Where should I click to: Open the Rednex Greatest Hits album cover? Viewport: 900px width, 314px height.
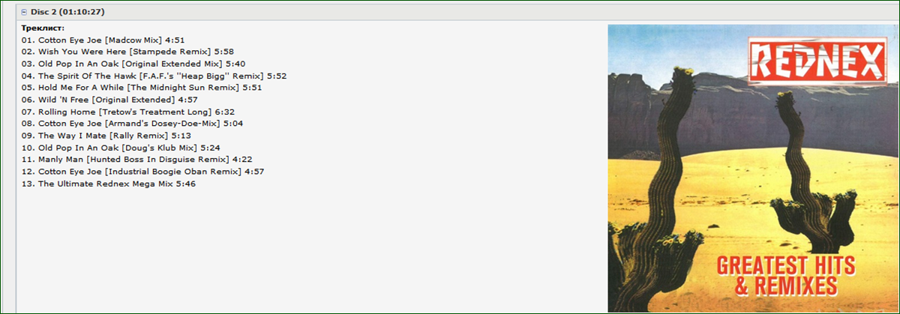(752, 169)
